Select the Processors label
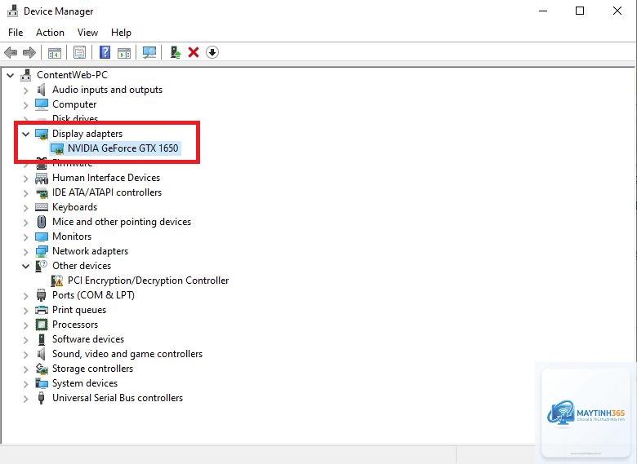637x464 pixels. 75,325
